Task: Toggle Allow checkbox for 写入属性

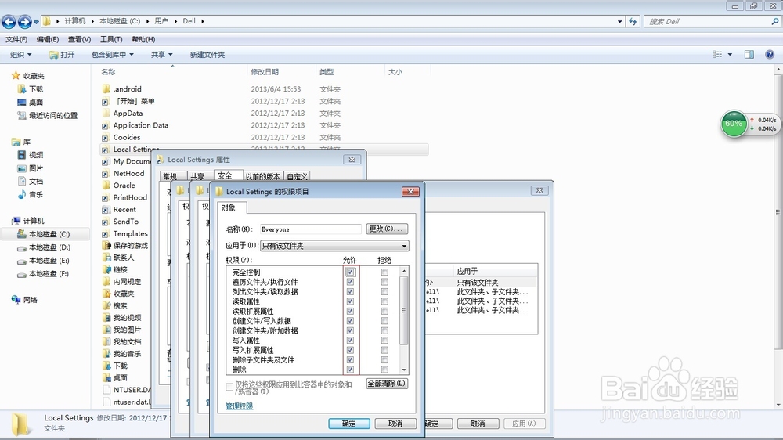Action: pos(350,340)
